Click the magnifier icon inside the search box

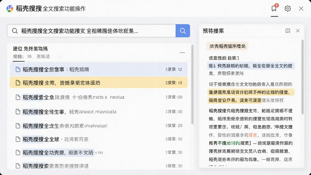15,31
